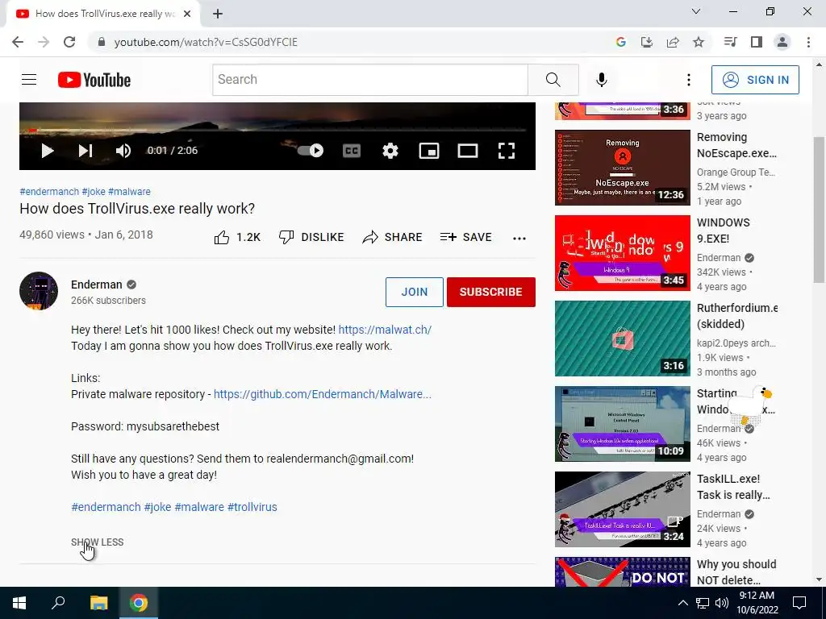The image size is (826, 619).
Task: Click into the YouTube Search field
Action: pyautogui.click(x=369, y=80)
